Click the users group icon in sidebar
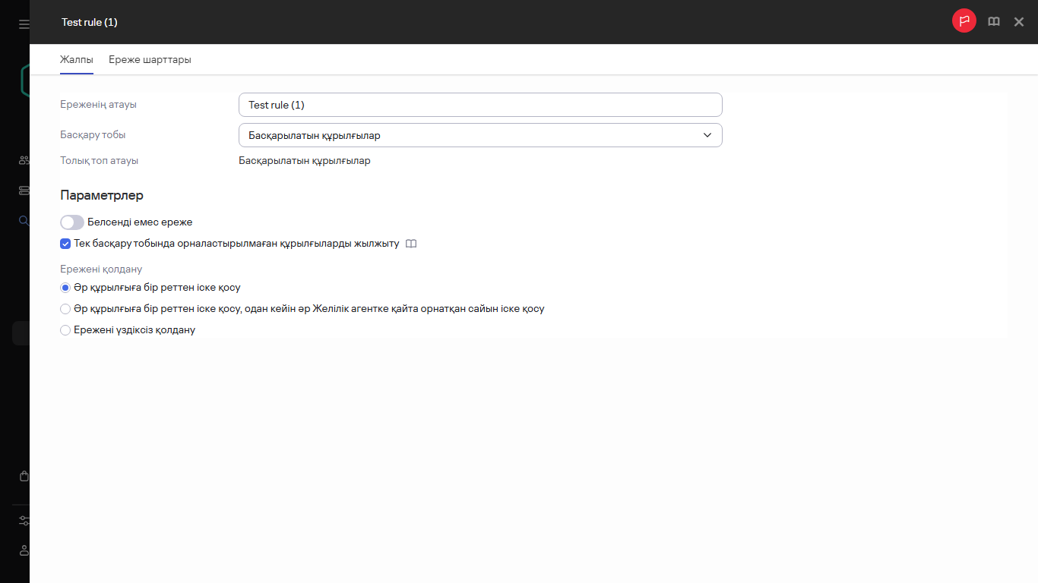 (24, 160)
